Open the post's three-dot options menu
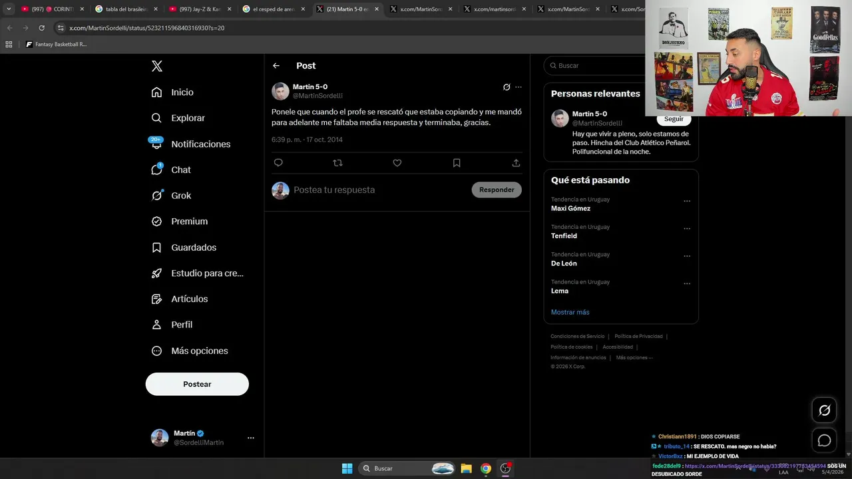Viewport: 852px width, 479px height. click(x=519, y=87)
